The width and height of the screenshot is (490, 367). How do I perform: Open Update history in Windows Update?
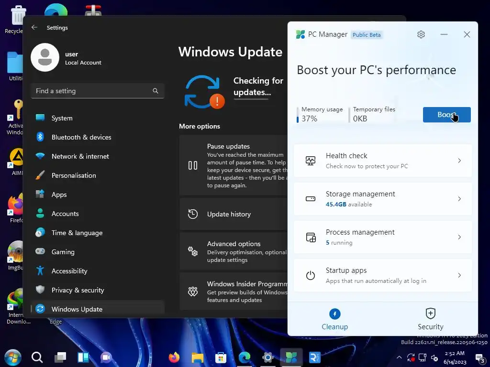point(234,214)
